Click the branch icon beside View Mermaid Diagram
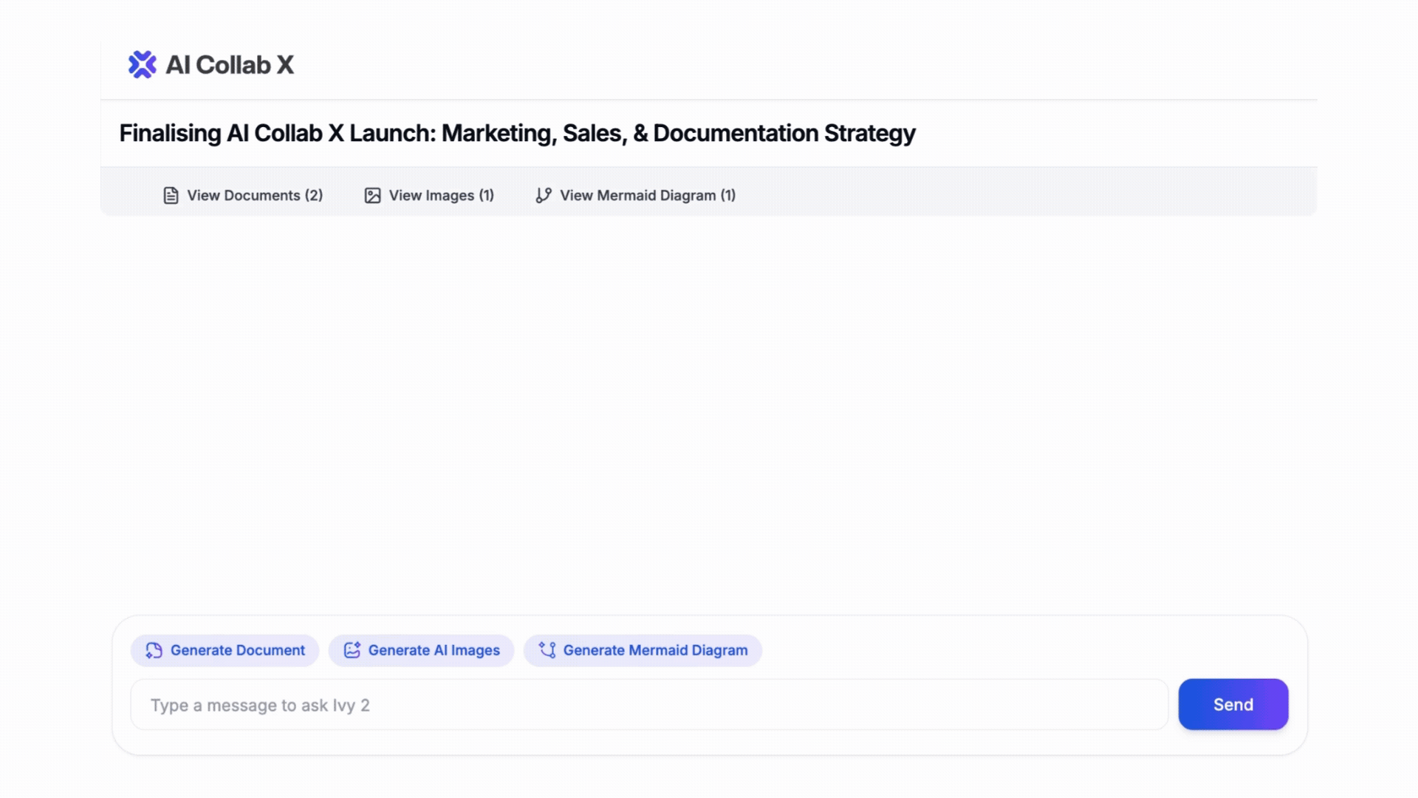The width and height of the screenshot is (1418, 798). tap(544, 196)
